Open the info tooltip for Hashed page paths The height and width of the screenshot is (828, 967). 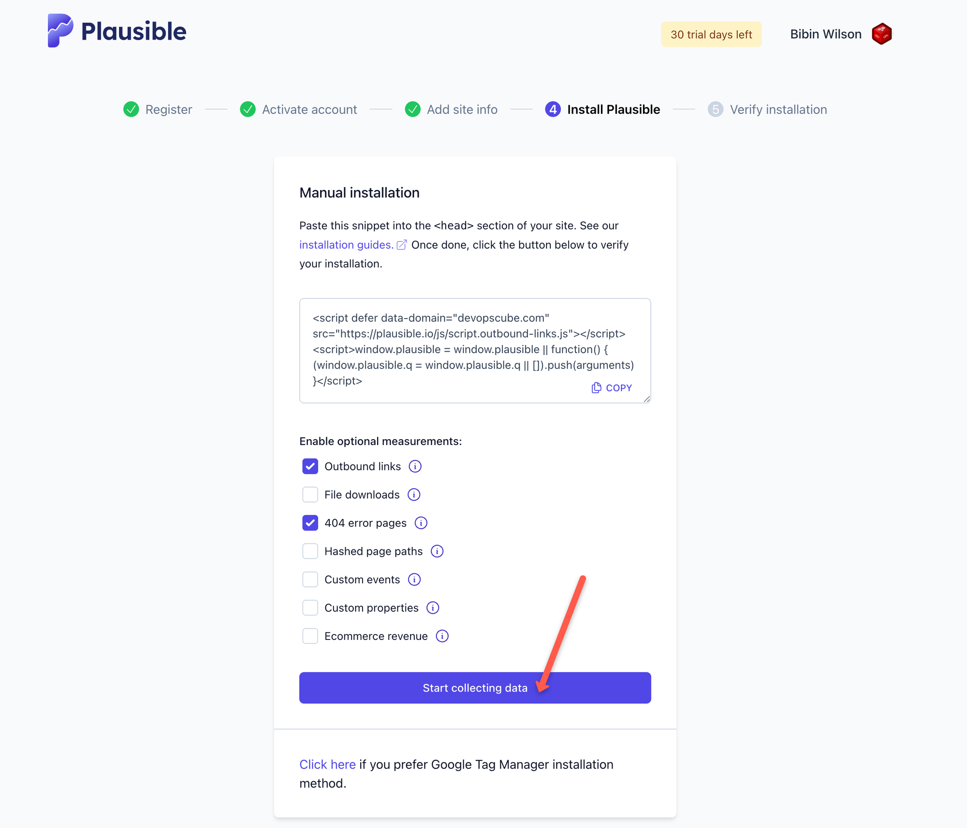coord(437,551)
